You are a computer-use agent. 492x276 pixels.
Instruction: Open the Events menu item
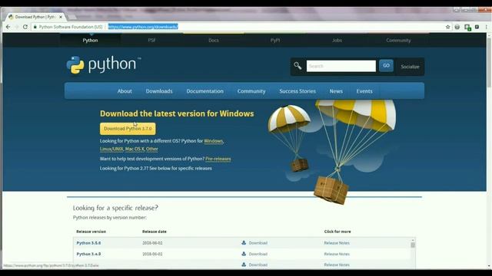(364, 91)
